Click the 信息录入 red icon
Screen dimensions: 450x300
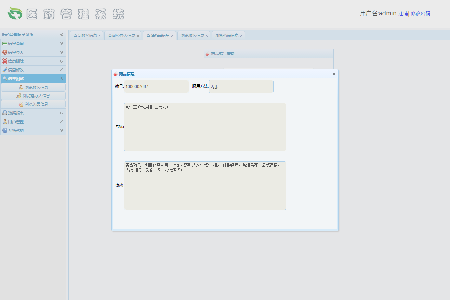point(5,52)
